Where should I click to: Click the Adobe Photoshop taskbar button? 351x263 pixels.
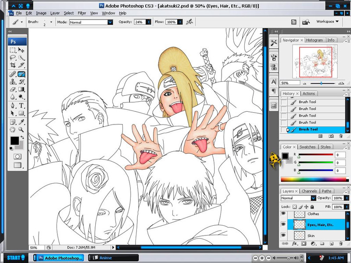pos(59,258)
